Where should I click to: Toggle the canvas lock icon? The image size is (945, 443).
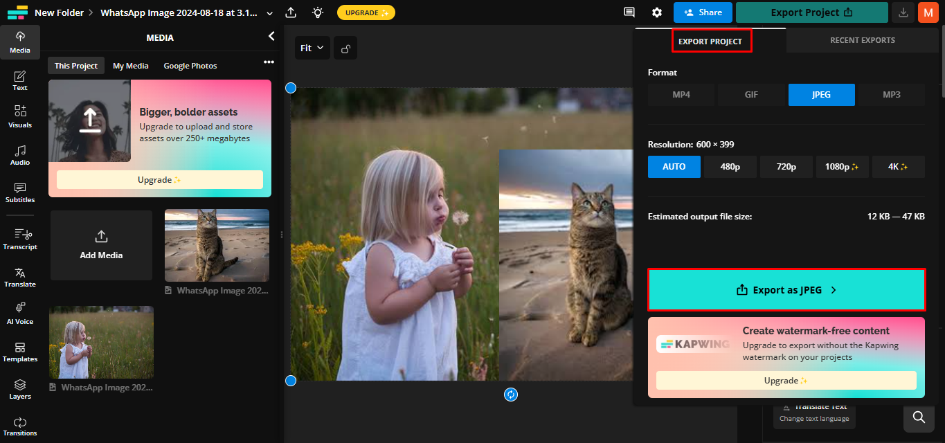345,48
